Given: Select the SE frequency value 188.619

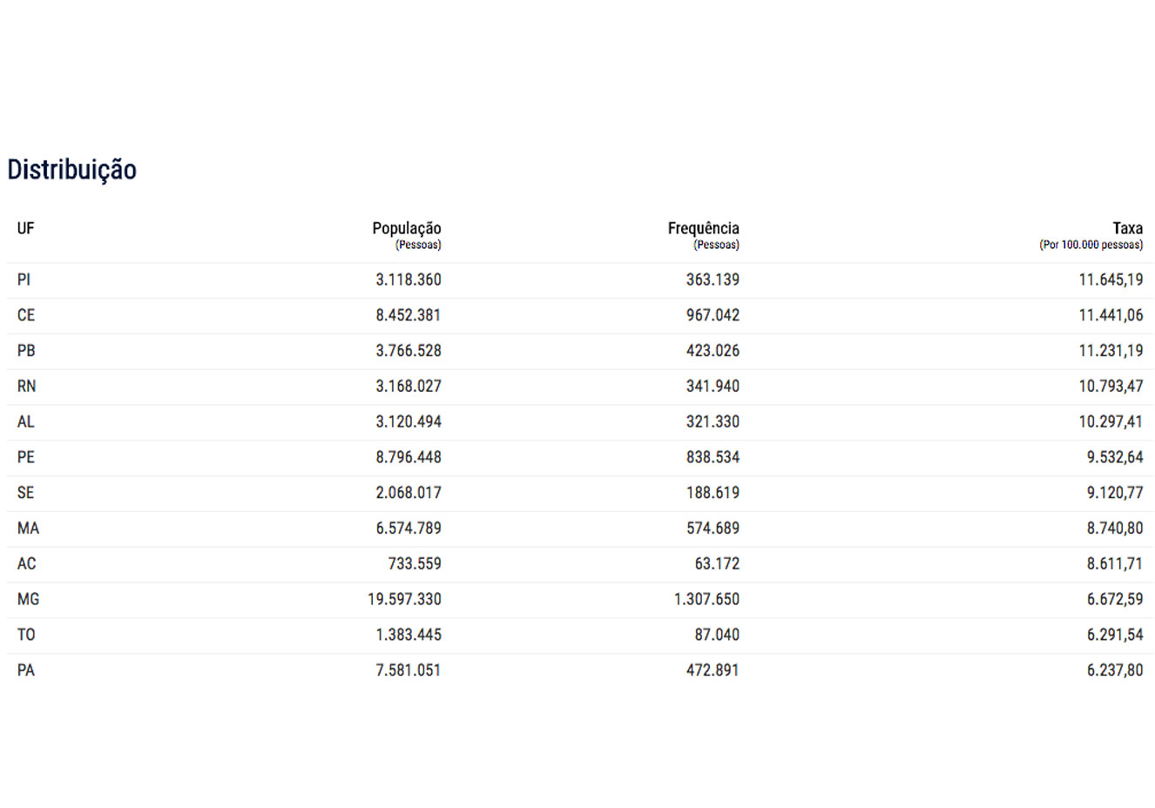Looking at the screenshot, I should [712, 493].
